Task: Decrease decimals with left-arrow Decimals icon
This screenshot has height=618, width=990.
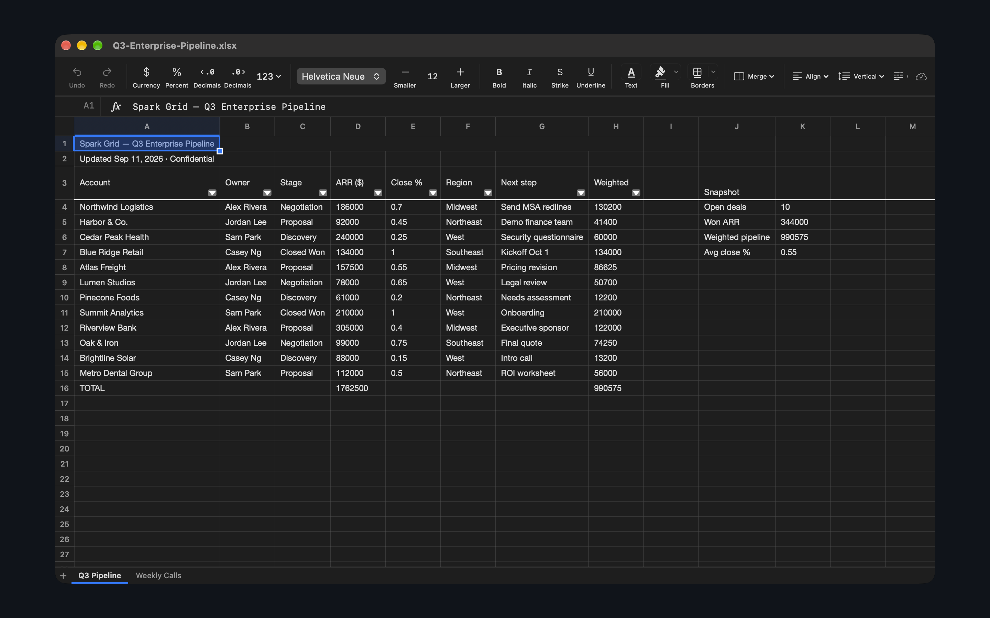Action: pyautogui.click(x=207, y=72)
